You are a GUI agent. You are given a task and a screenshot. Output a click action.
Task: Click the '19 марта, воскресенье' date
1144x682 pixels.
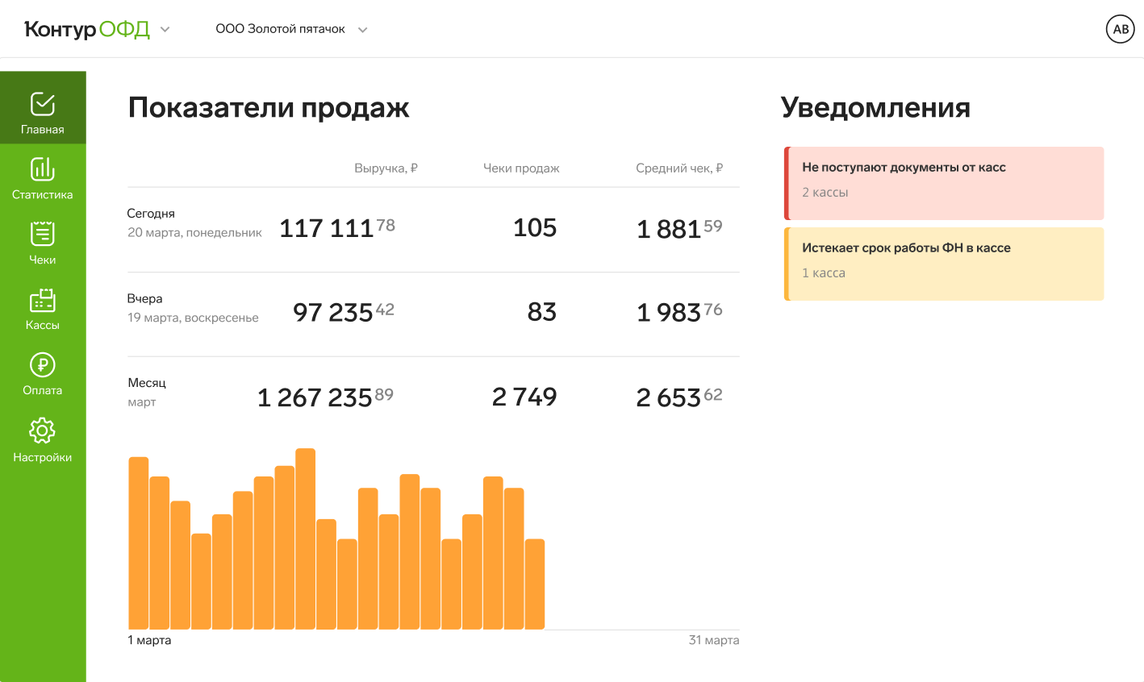pyautogui.click(x=193, y=318)
